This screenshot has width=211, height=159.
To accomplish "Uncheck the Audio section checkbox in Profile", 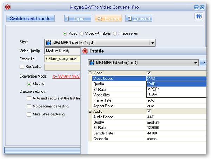I will 149,111.
